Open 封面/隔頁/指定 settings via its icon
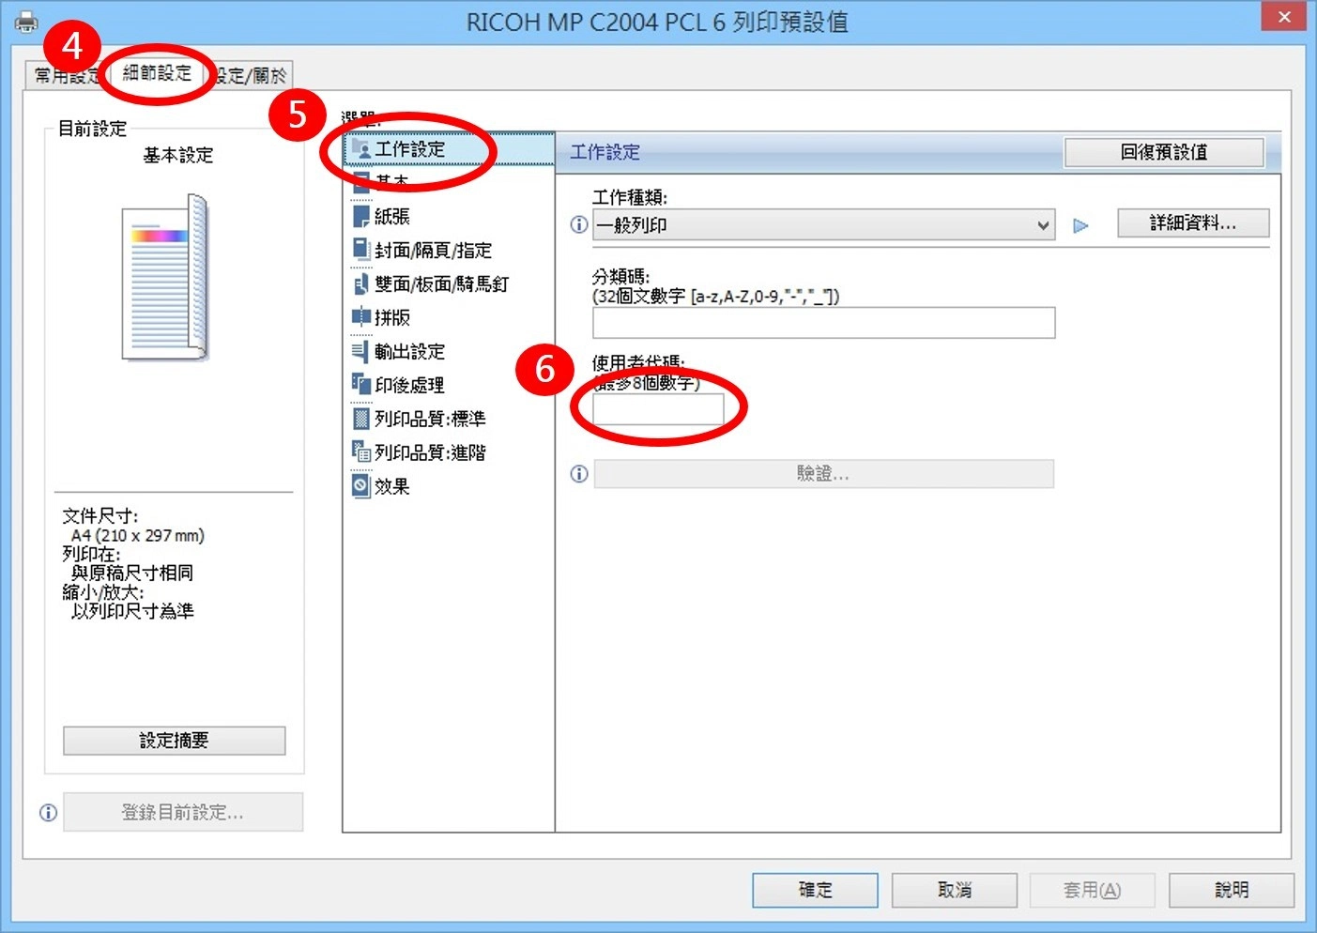 (x=361, y=250)
